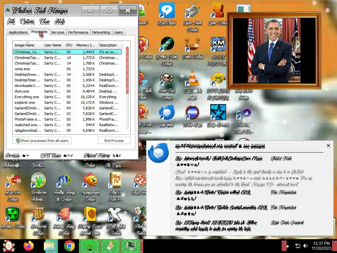Open Bookworm Adventures frog icon
The height and width of the screenshot is (253, 337).
[38, 187]
